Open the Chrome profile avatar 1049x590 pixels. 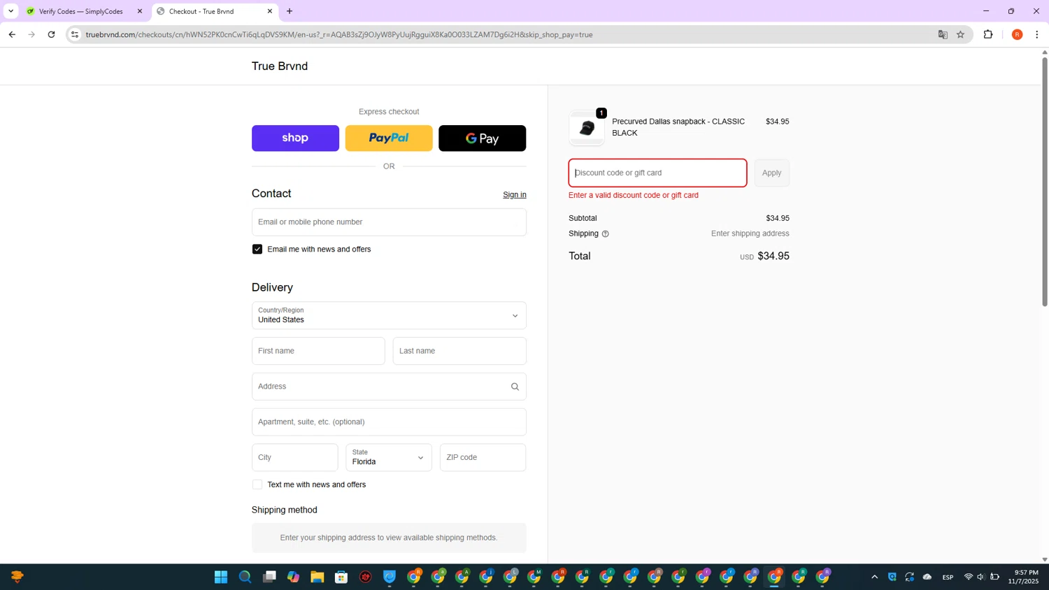1017,34
